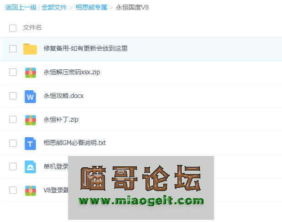This screenshot has width=282, height=222.
Task: Toggle the select-all checkbox beside 文件名
Action: pos(13,28)
